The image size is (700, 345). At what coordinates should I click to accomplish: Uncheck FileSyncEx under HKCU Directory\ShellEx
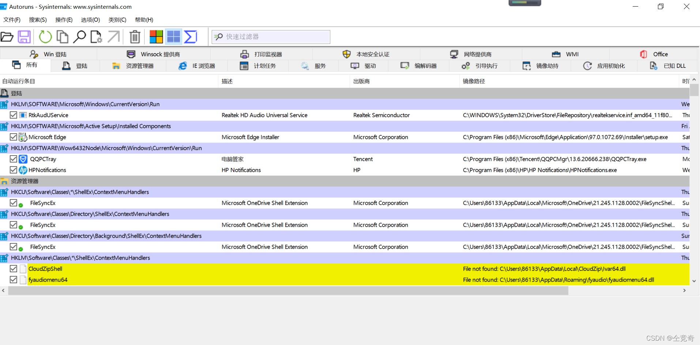point(14,225)
